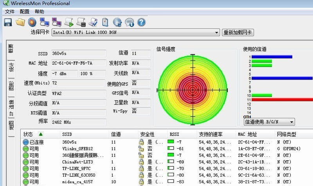The image size is (313, 186).
Task: Click the blue channel 6 usage bar
Action: (282, 78)
